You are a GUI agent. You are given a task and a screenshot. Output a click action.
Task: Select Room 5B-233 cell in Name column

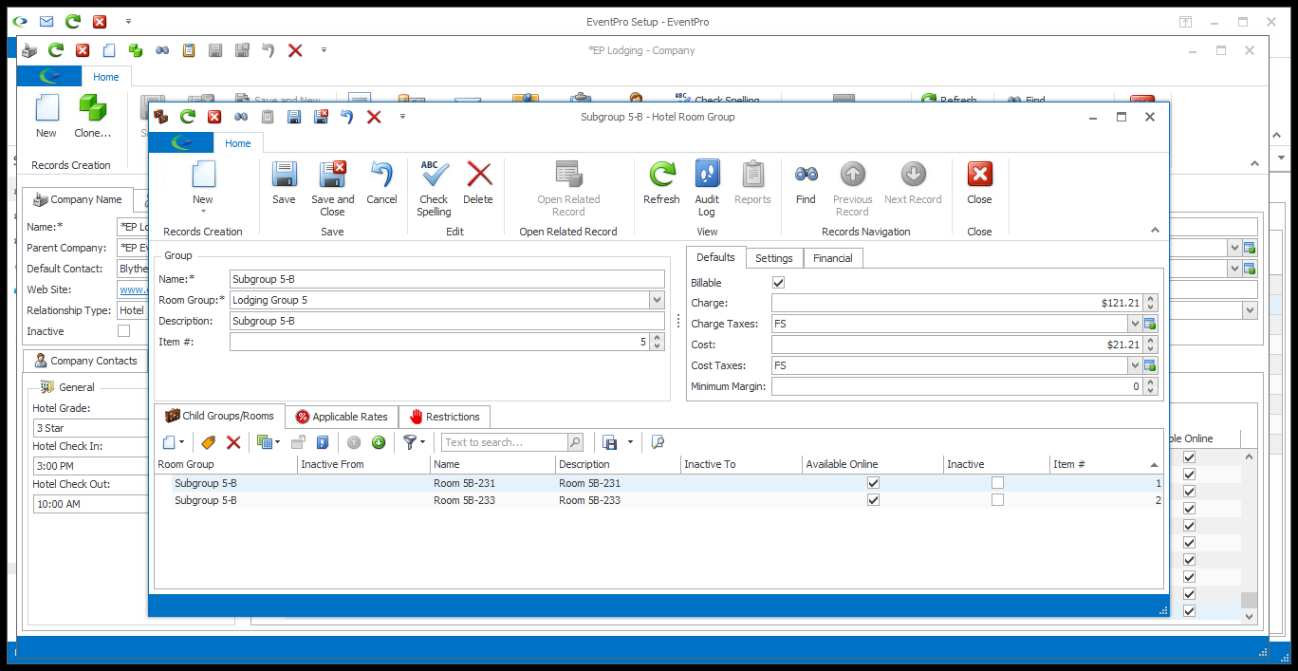point(492,500)
